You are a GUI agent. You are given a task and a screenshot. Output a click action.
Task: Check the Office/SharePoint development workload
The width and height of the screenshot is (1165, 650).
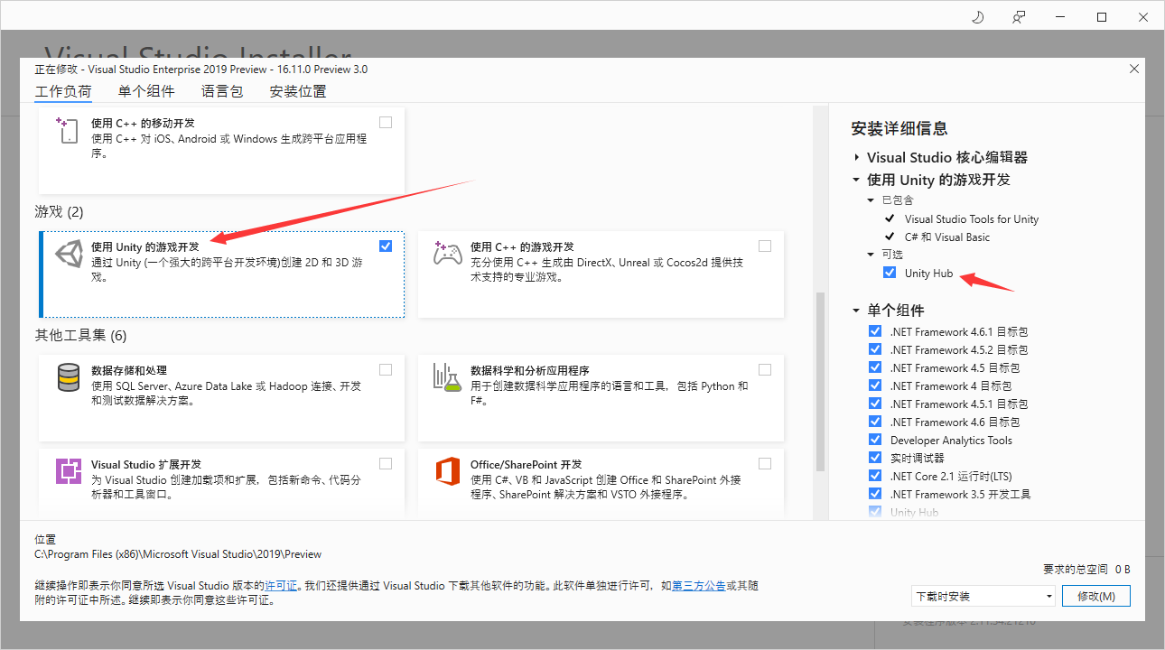pos(765,463)
